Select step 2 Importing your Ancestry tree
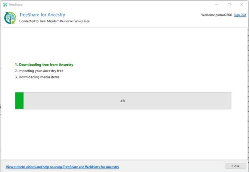This screenshot has width=249, height=172. [x=39, y=71]
